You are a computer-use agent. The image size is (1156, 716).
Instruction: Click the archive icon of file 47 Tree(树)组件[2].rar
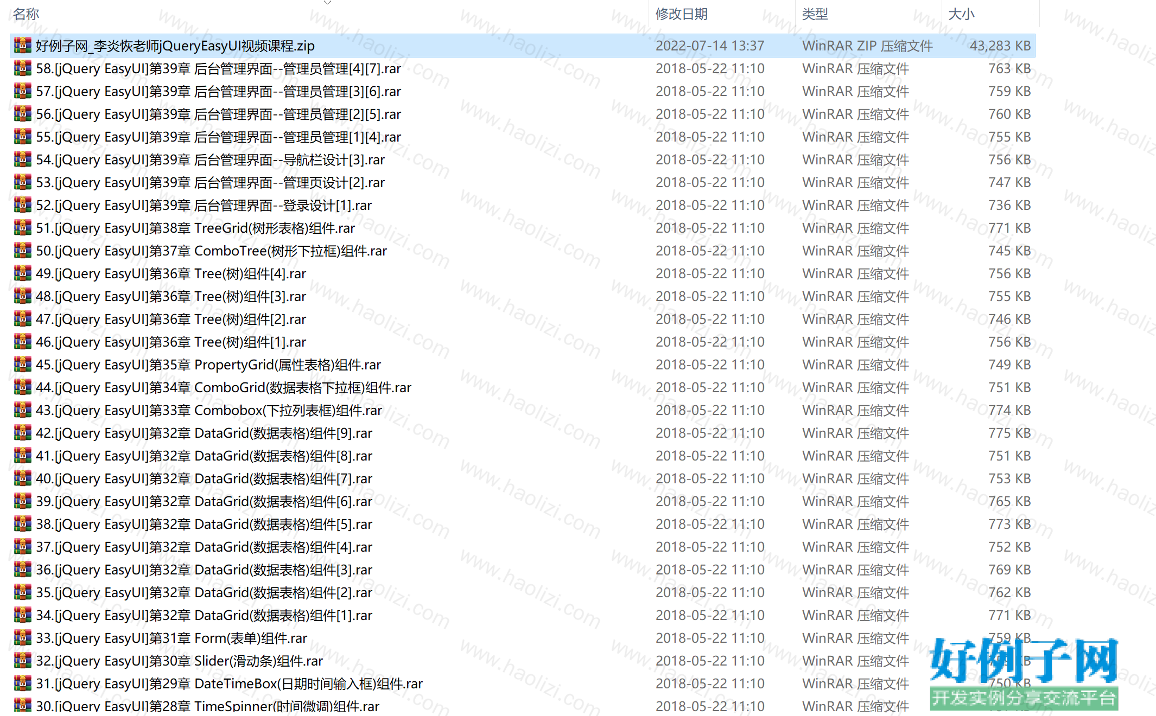click(x=22, y=319)
